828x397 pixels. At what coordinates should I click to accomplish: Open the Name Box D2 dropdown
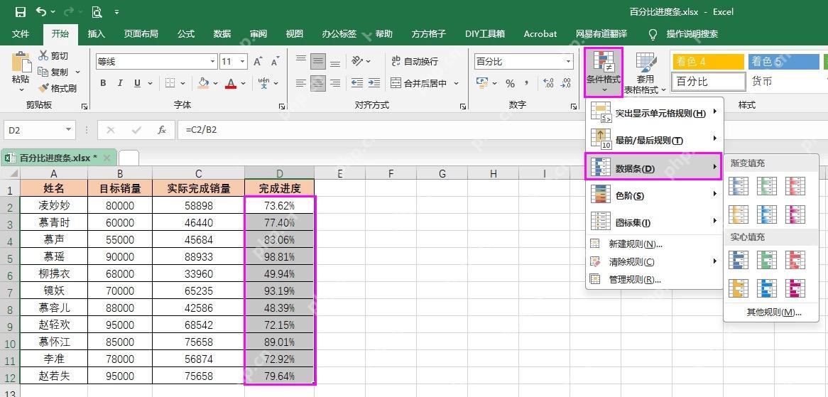[69, 130]
